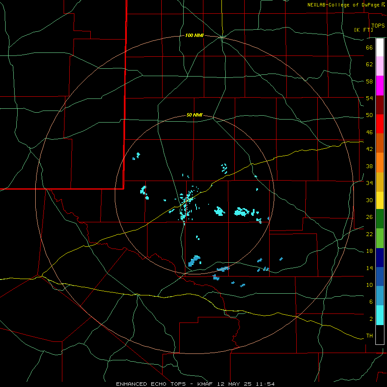
Task: Click the white swatch in the tops legend
Action: point(380,47)
